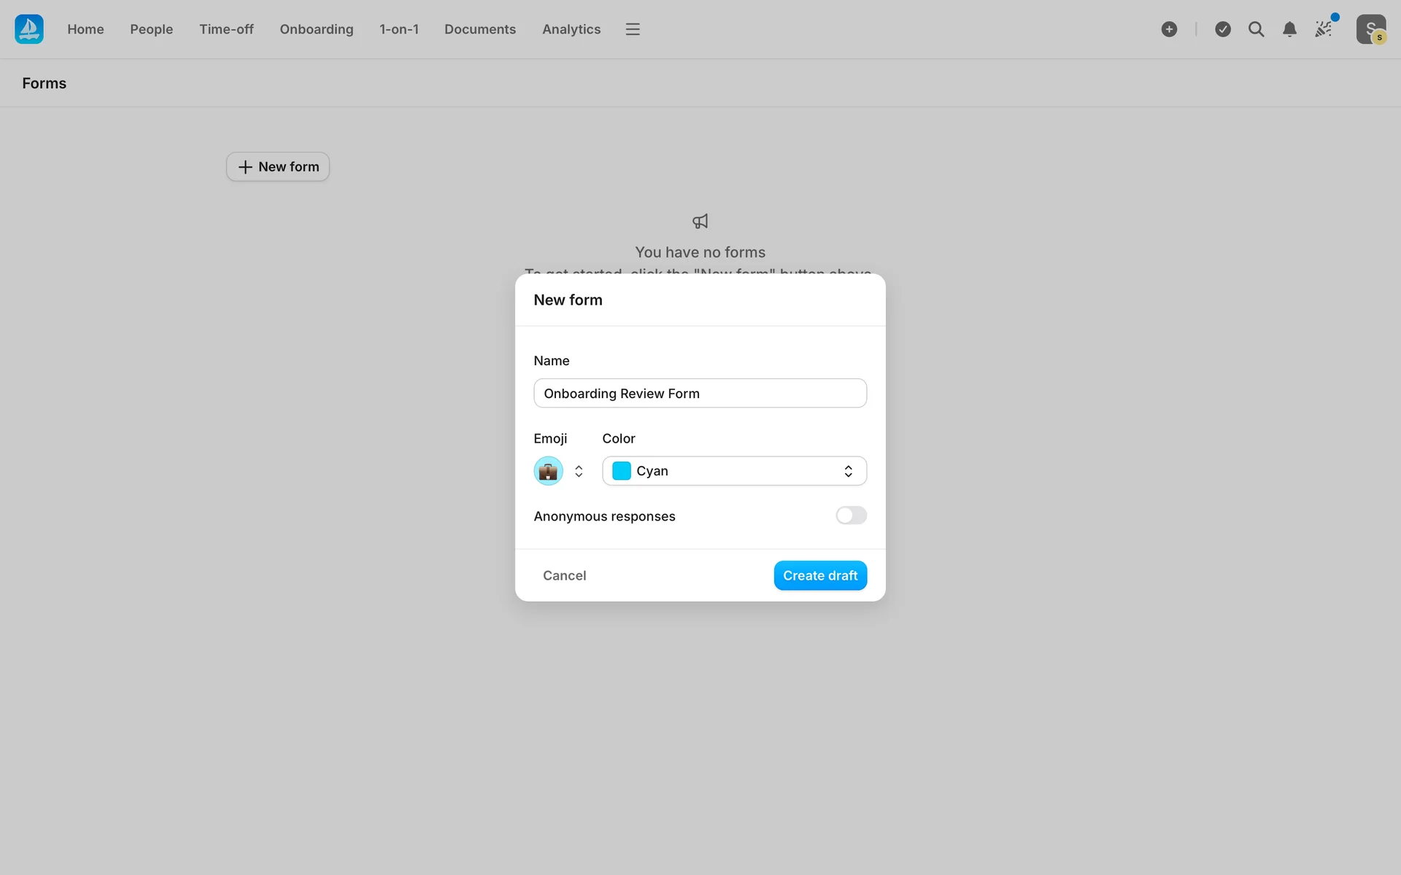Click the cyan color swatch
Image resolution: width=1401 pixels, height=875 pixels.
(x=622, y=471)
